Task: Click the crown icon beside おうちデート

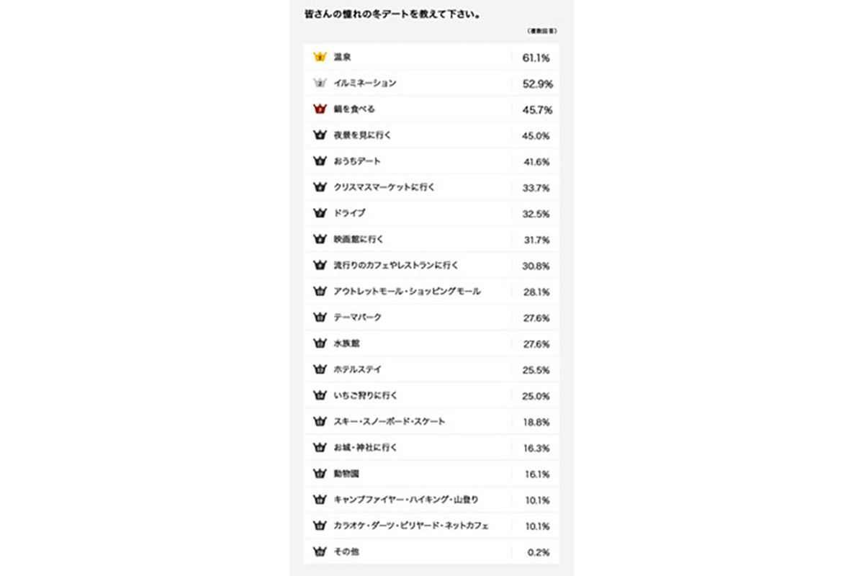Action: 320,161
